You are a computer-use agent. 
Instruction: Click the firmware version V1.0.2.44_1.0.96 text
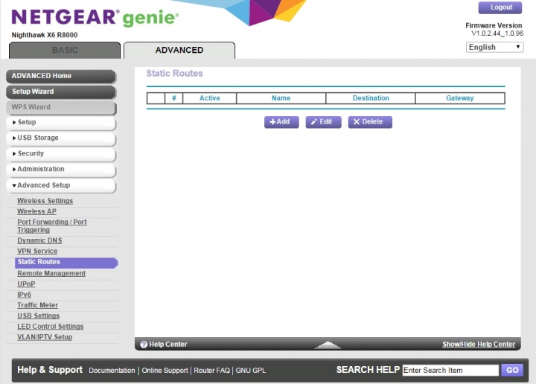[x=497, y=33]
